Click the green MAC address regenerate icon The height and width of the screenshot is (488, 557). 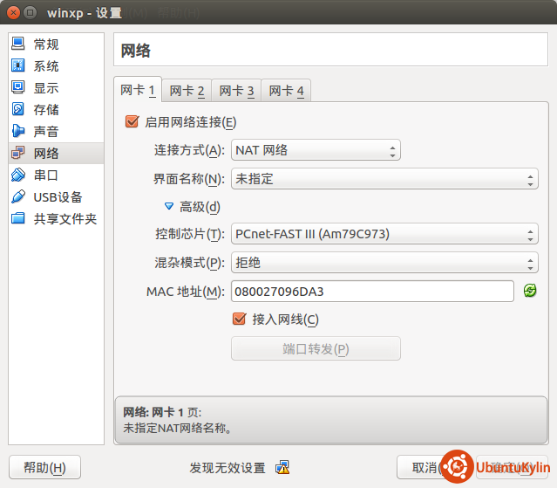tap(530, 291)
